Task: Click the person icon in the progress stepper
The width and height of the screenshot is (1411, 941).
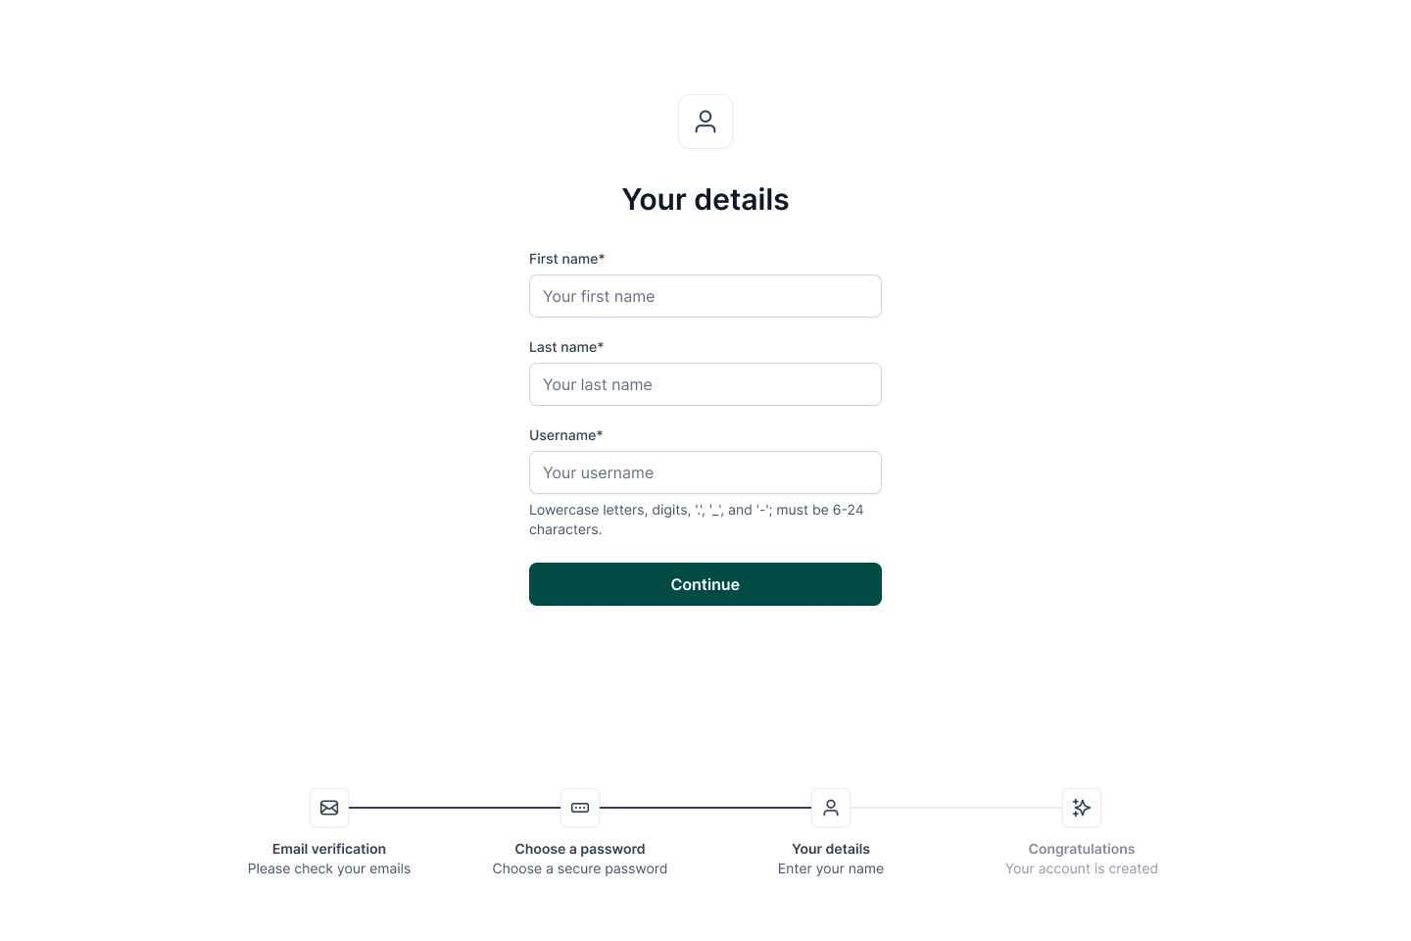Action: pyautogui.click(x=831, y=808)
